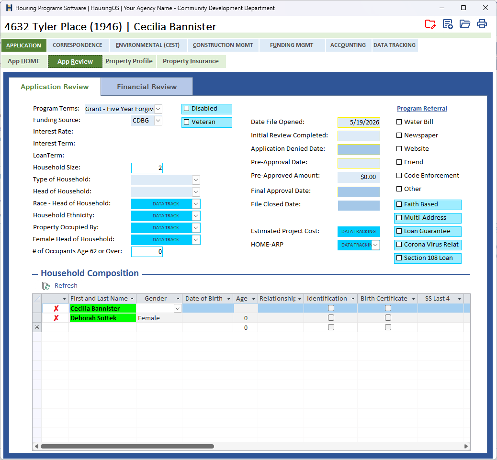Delete Deborah Sottek row with red X

pos(56,318)
